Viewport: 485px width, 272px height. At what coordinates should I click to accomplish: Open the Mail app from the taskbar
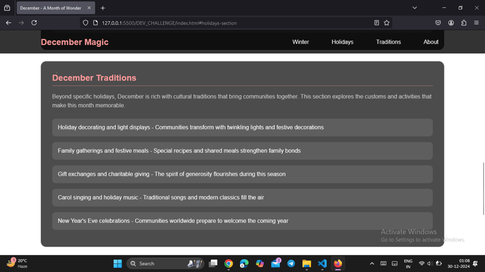(276, 264)
